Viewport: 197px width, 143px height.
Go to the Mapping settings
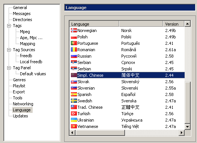coord(27,44)
